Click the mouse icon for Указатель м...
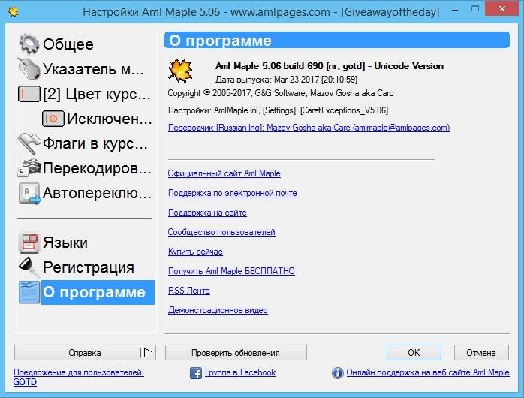The image size is (524, 398). (29, 68)
